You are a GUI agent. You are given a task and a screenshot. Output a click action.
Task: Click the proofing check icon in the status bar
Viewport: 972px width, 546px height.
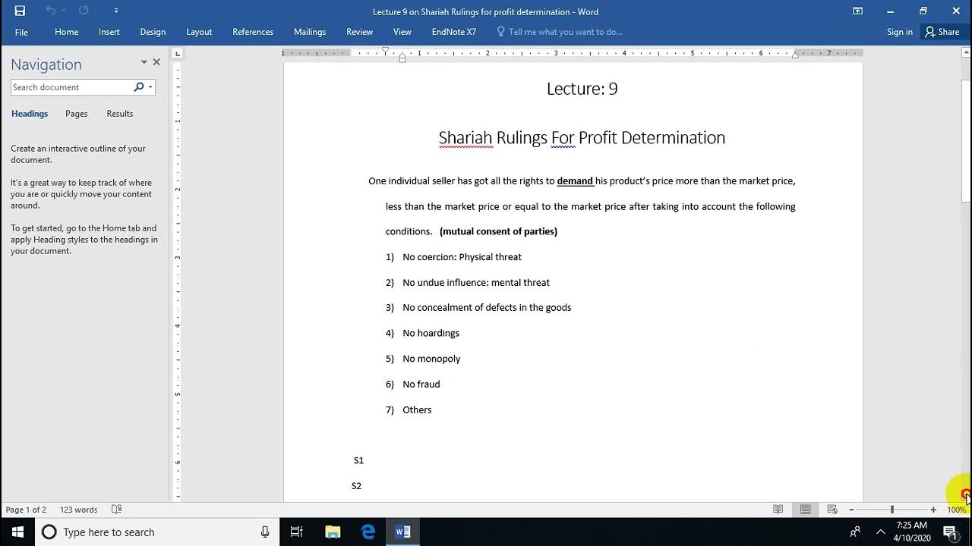pos(117,510)
